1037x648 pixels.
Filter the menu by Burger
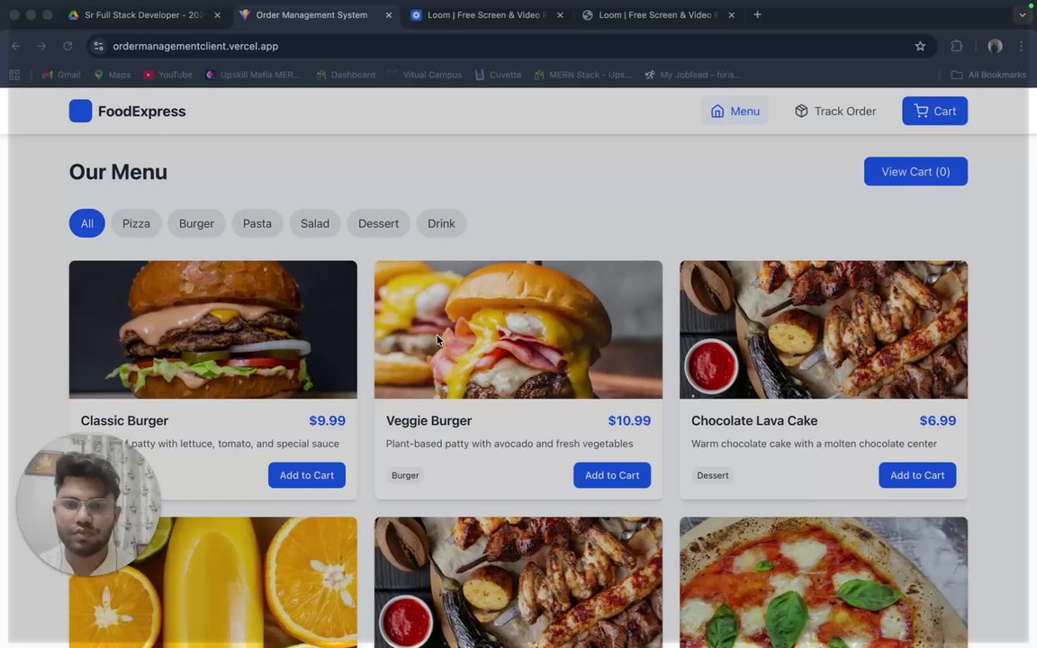pyautogui.click(x=196, y=223)
